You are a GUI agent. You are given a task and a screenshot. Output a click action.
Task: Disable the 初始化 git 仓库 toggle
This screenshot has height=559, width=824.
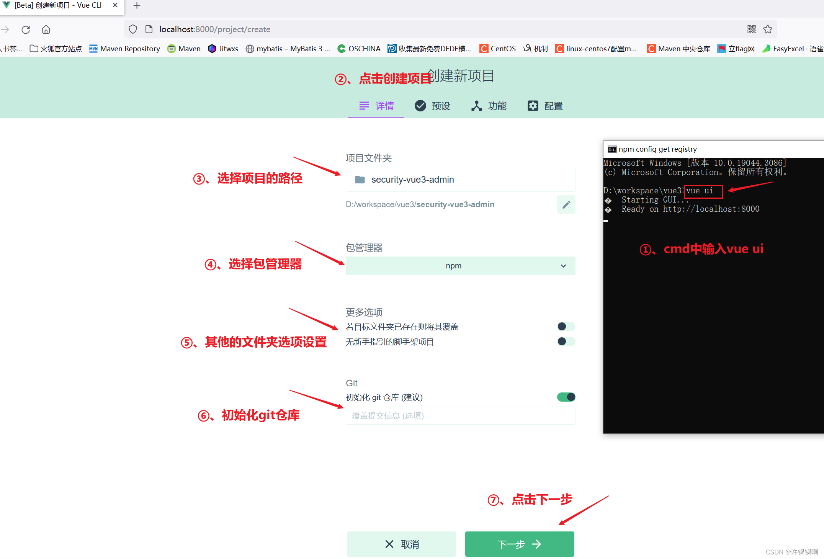click(x=566, y=397)
